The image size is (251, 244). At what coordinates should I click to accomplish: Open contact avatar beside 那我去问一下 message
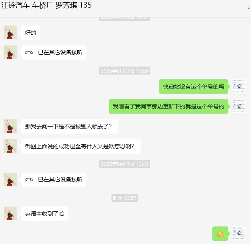(10, 126)
